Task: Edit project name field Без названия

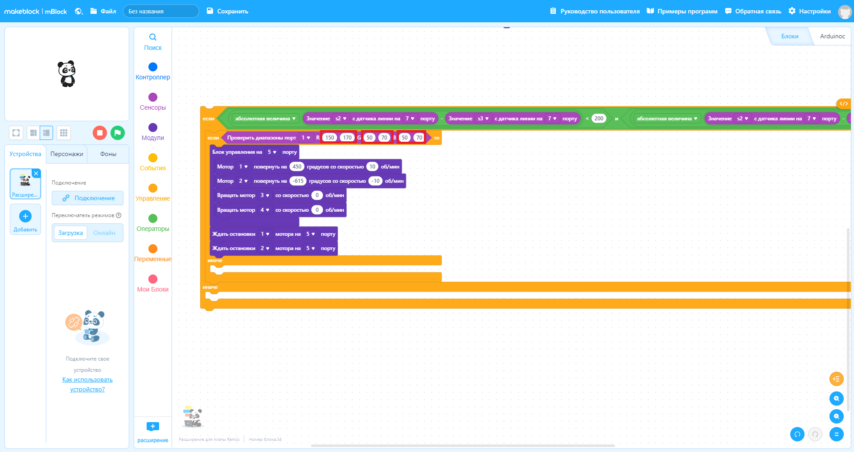Action: pos(161,11)
